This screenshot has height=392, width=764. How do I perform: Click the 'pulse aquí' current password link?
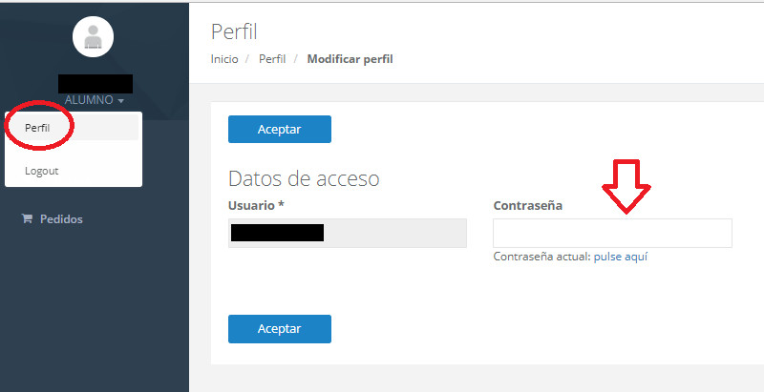(621, 257)
